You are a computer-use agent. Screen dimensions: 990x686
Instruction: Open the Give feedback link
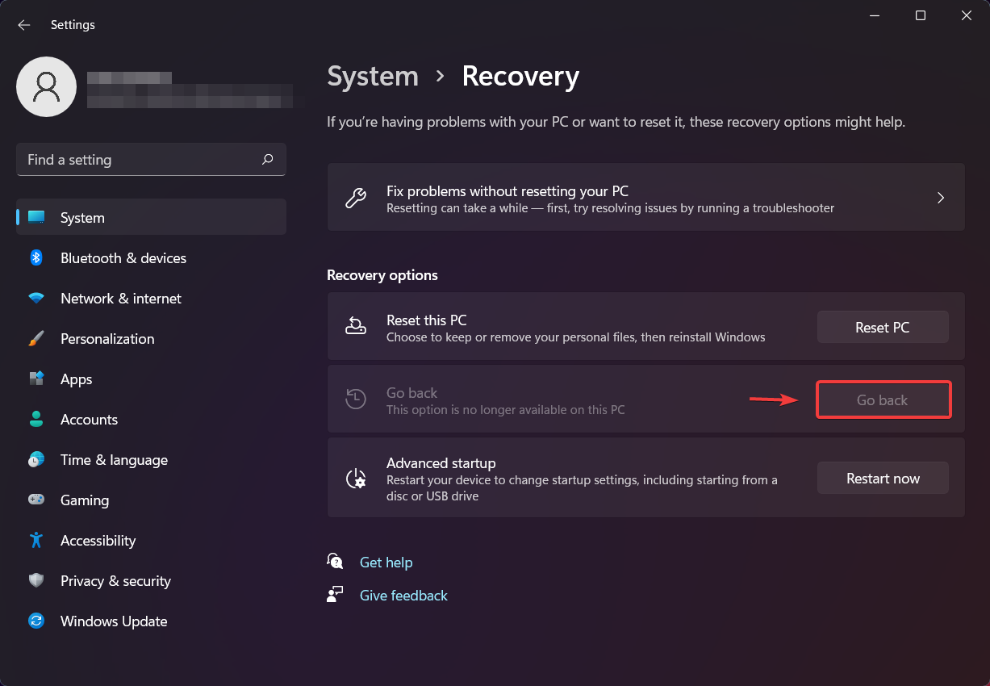[403, 596]
